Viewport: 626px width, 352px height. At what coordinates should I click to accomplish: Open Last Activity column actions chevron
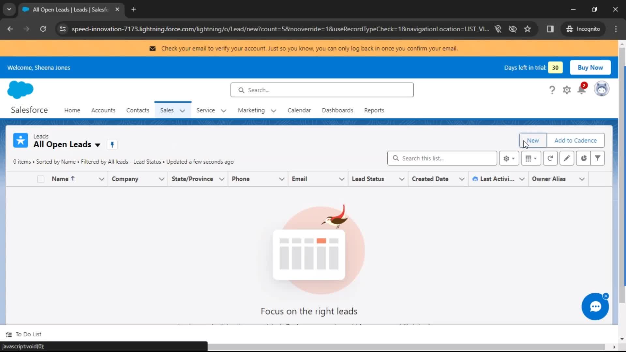pos(522,179)
